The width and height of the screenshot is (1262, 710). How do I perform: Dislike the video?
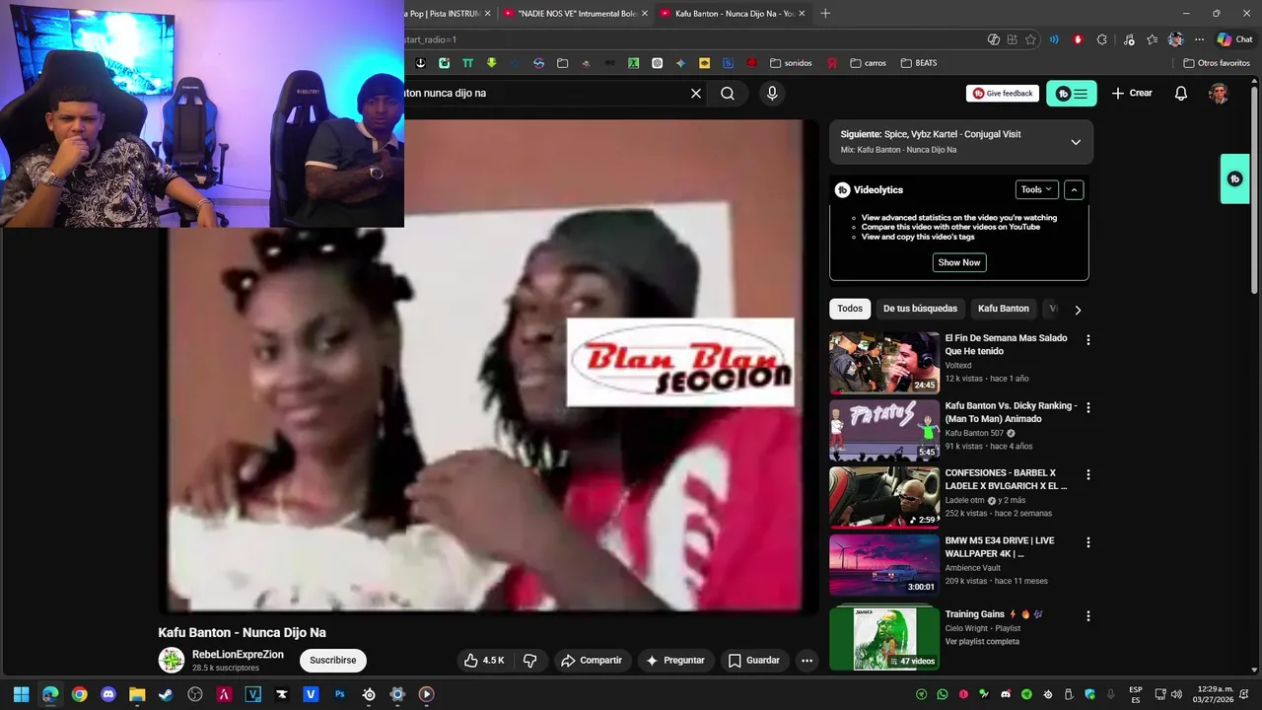[x=529, y=661]
